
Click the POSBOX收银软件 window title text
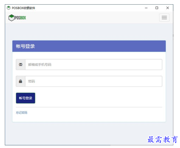coord(24,8)
